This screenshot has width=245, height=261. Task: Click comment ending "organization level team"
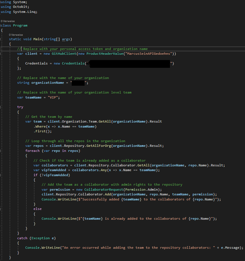pyautogui.click(x=74, y=92)
